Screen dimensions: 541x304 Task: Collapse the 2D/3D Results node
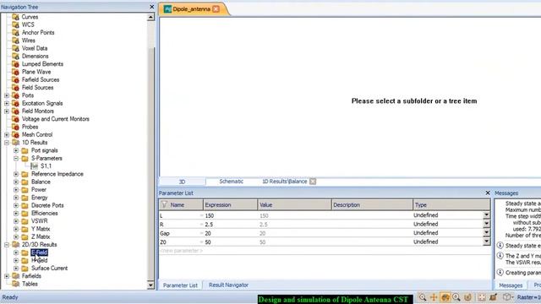7,245
